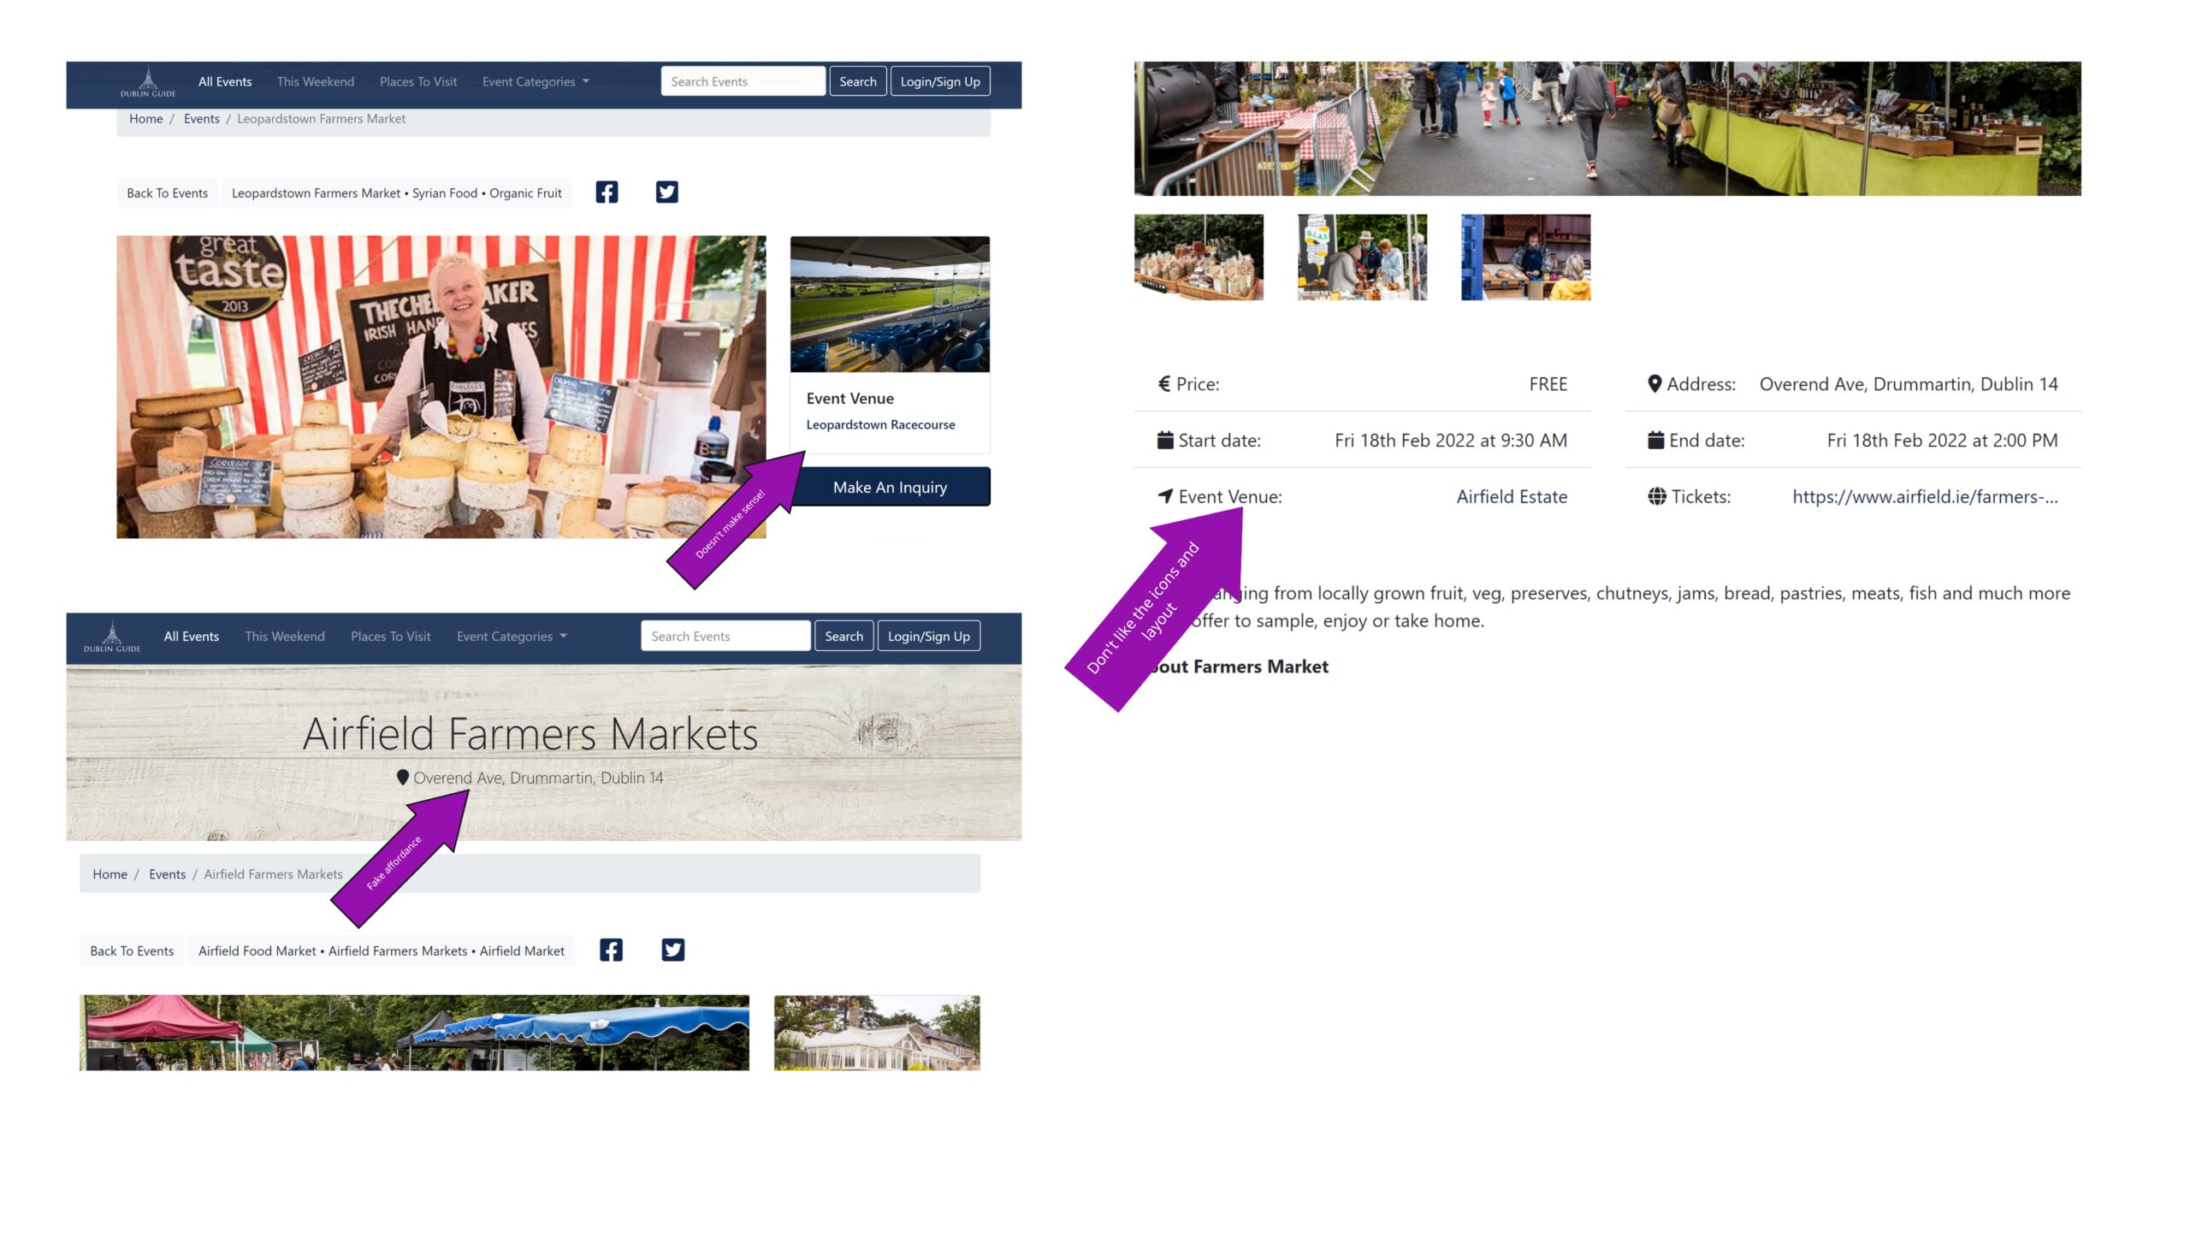
Task: Click the Dublin Guide logo icon top left
Action: 146,81
